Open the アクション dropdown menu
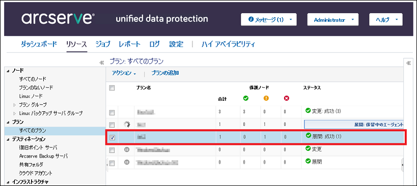417x186 pixels. [124, 73]
